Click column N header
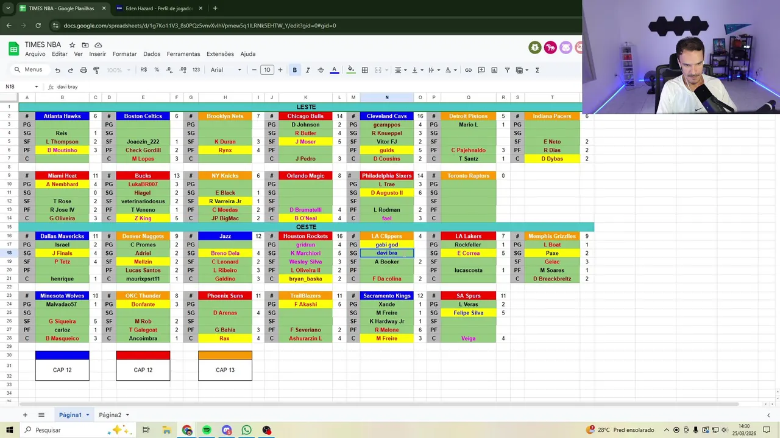The image size is (780, 438). (386, 97)
